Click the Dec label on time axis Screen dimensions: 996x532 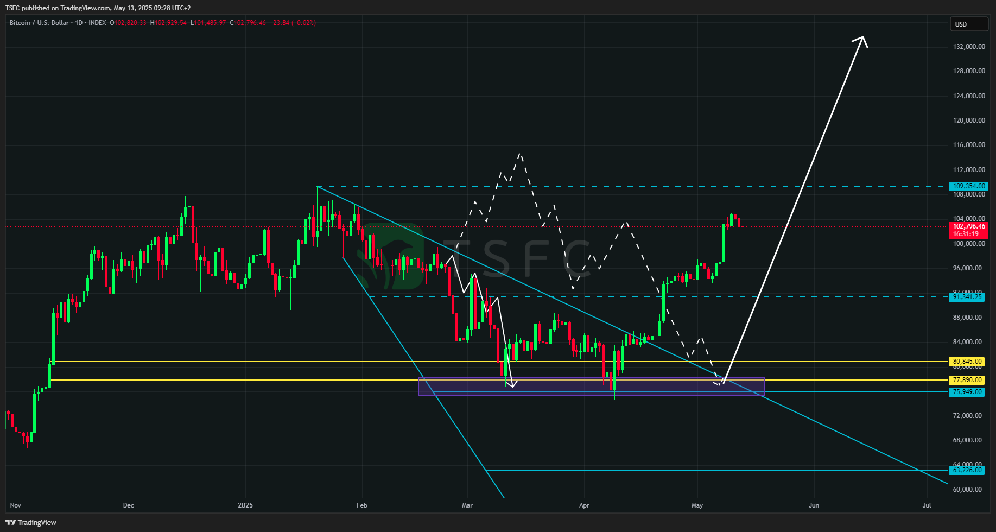point(128,505)
